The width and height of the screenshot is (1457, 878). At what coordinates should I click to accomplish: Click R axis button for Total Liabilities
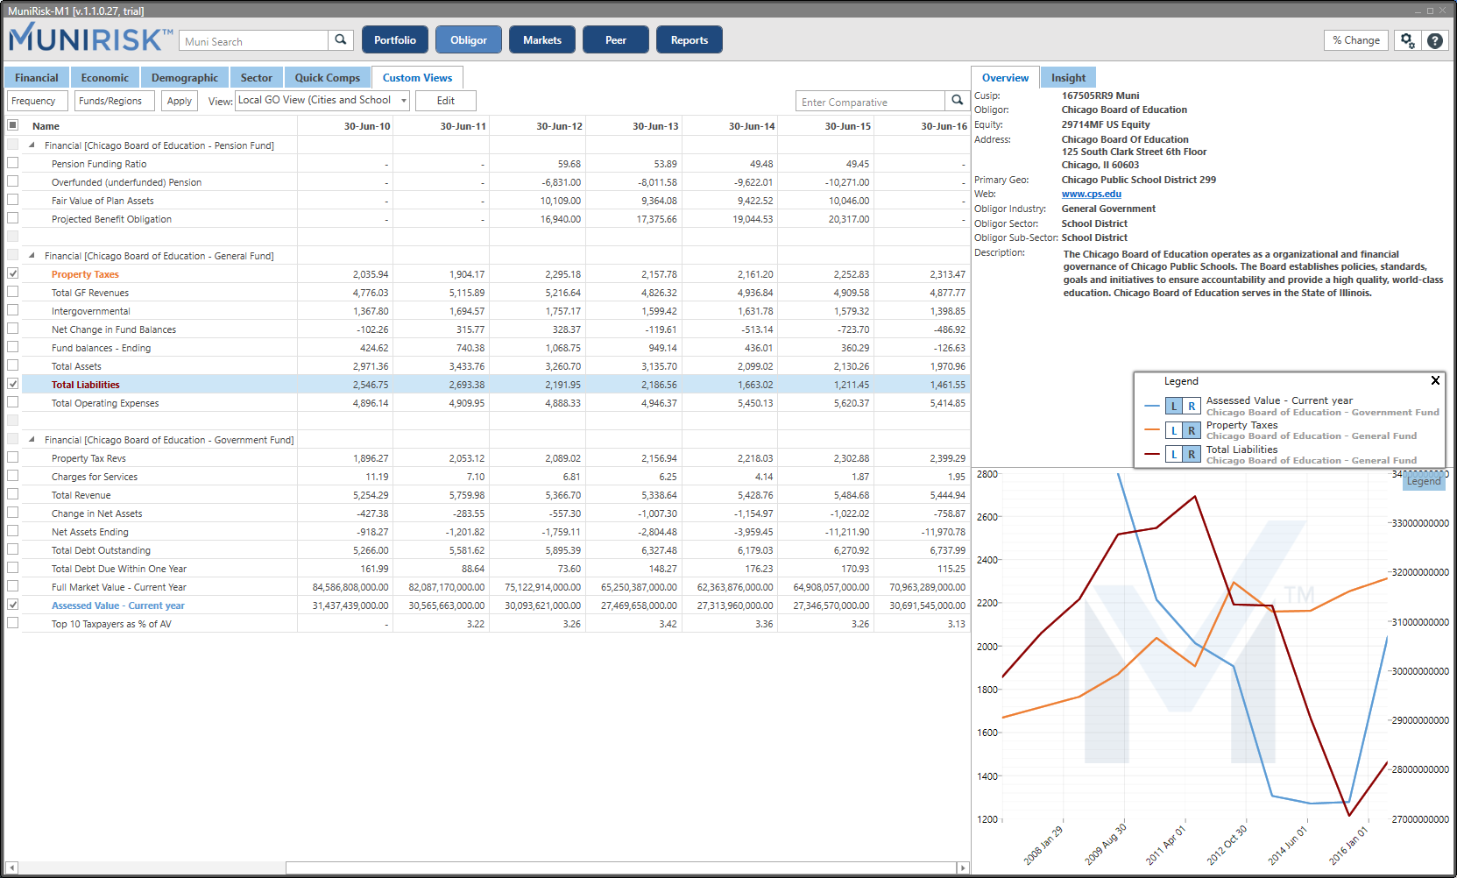click(1192, 454)
